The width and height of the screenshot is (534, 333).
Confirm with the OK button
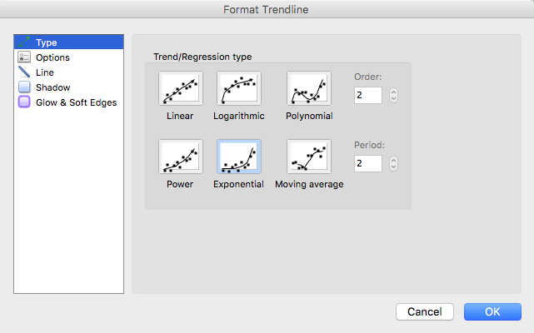pos(492,311)
